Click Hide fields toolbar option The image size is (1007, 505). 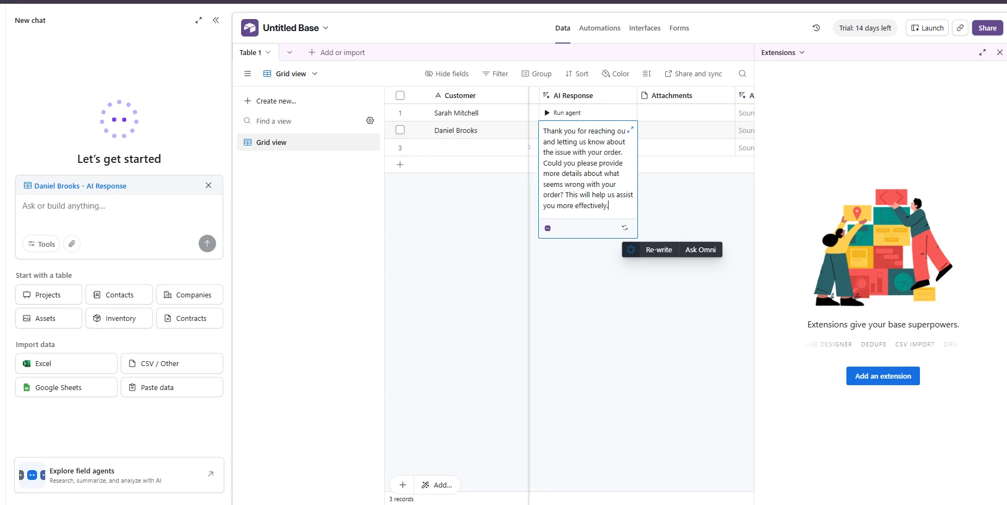pyautogui.click(x=446, y=74)
